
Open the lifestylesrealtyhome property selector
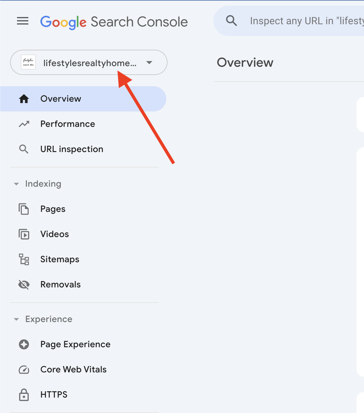tap(89, 62)
